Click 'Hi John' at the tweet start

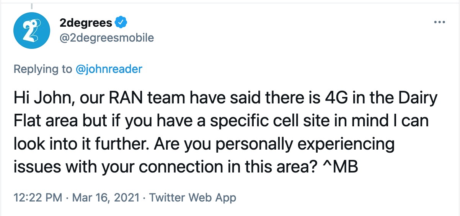coord(41,99)
